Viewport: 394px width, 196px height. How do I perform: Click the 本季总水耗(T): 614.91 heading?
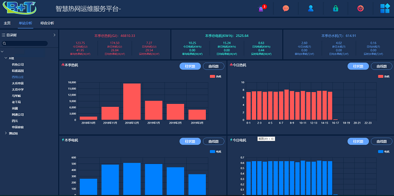[x=339, y=35]
